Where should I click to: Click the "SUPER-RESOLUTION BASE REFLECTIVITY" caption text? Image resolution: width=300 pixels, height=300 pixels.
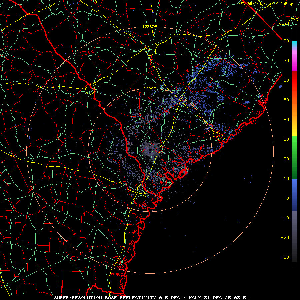(x=105, y=298)
